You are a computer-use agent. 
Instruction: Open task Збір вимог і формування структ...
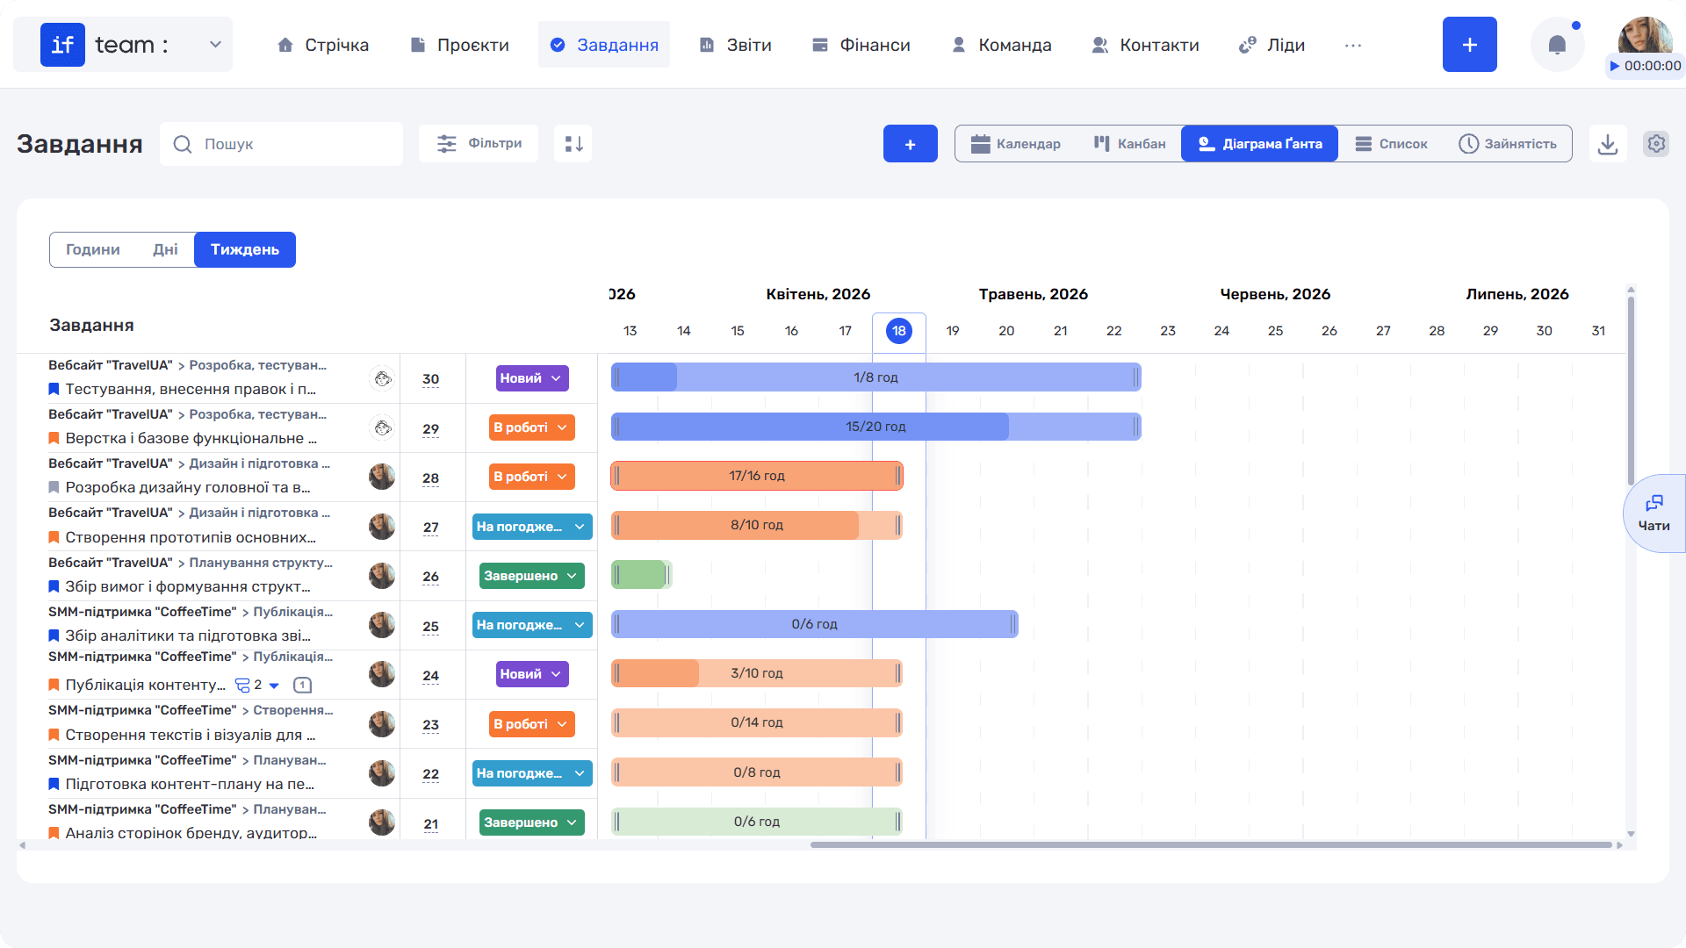(188, 586)
